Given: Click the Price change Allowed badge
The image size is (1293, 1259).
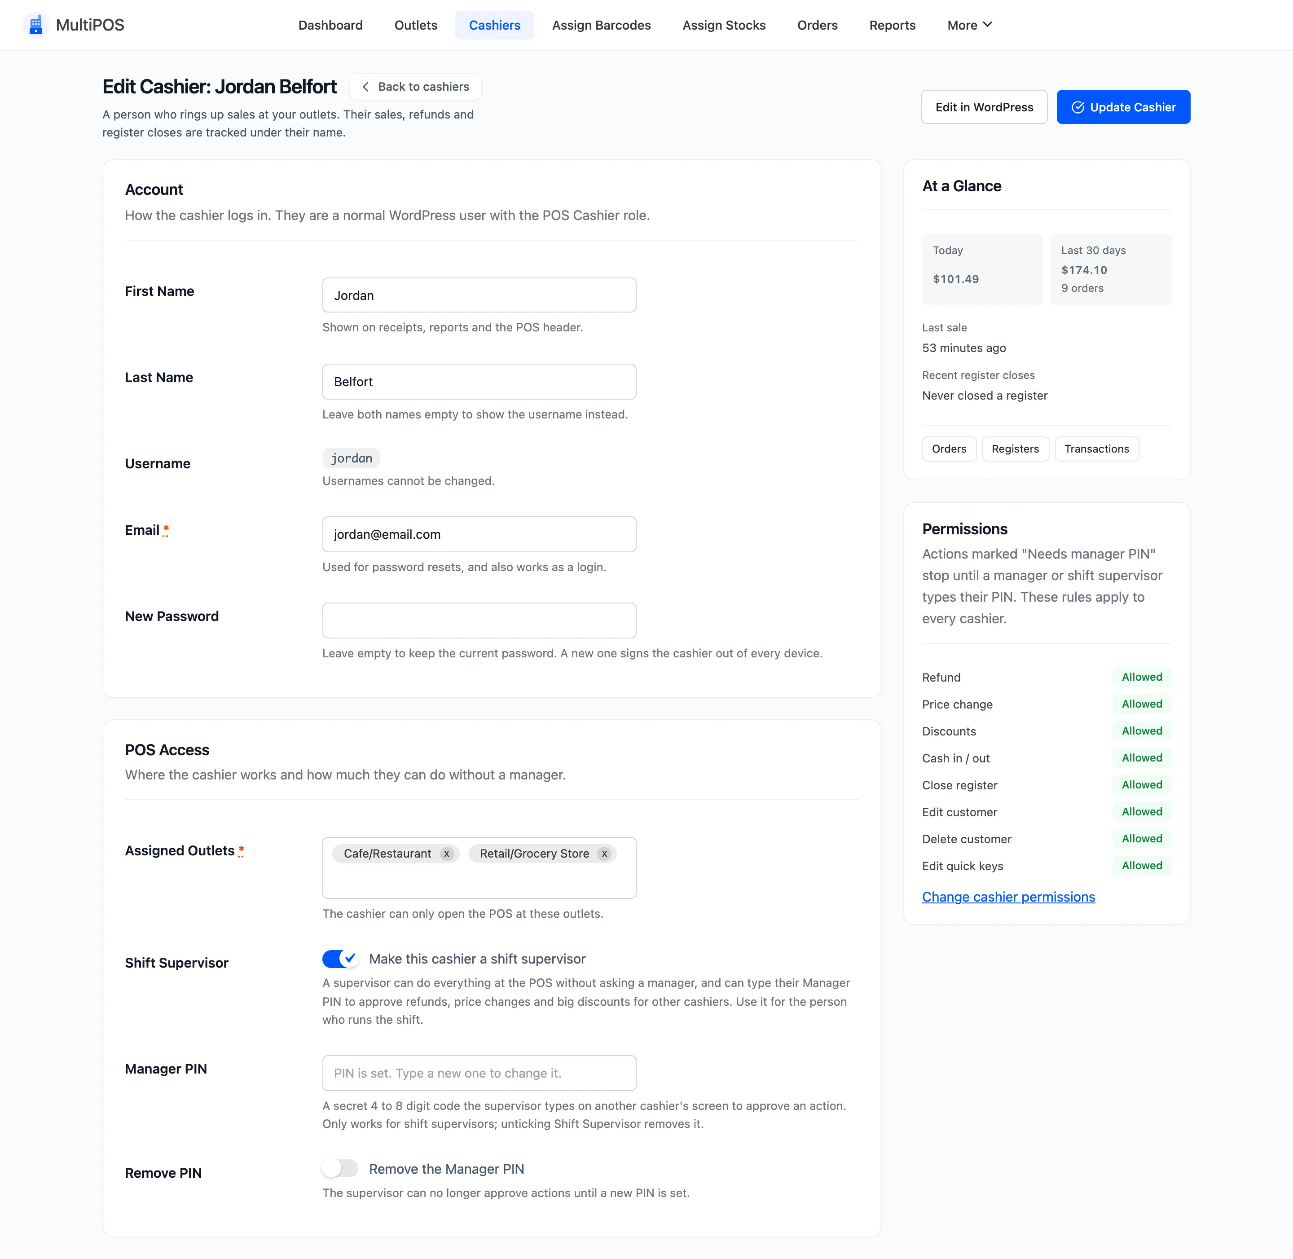Looking at the screenshot, I should click(1142, 704).
